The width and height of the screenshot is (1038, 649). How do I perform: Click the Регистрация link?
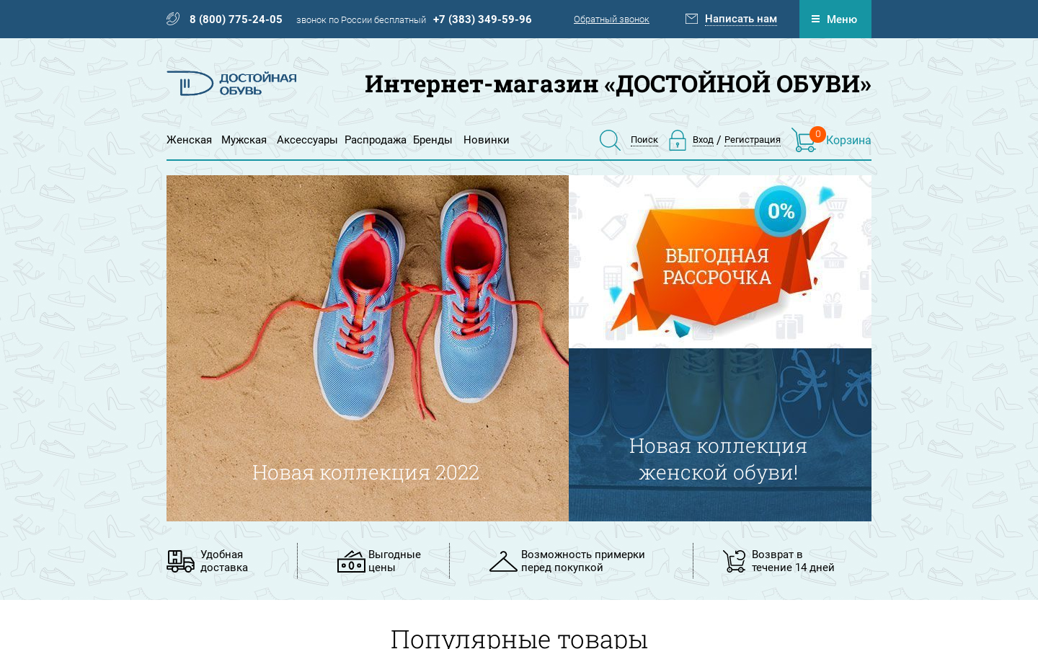pos(753,140)
